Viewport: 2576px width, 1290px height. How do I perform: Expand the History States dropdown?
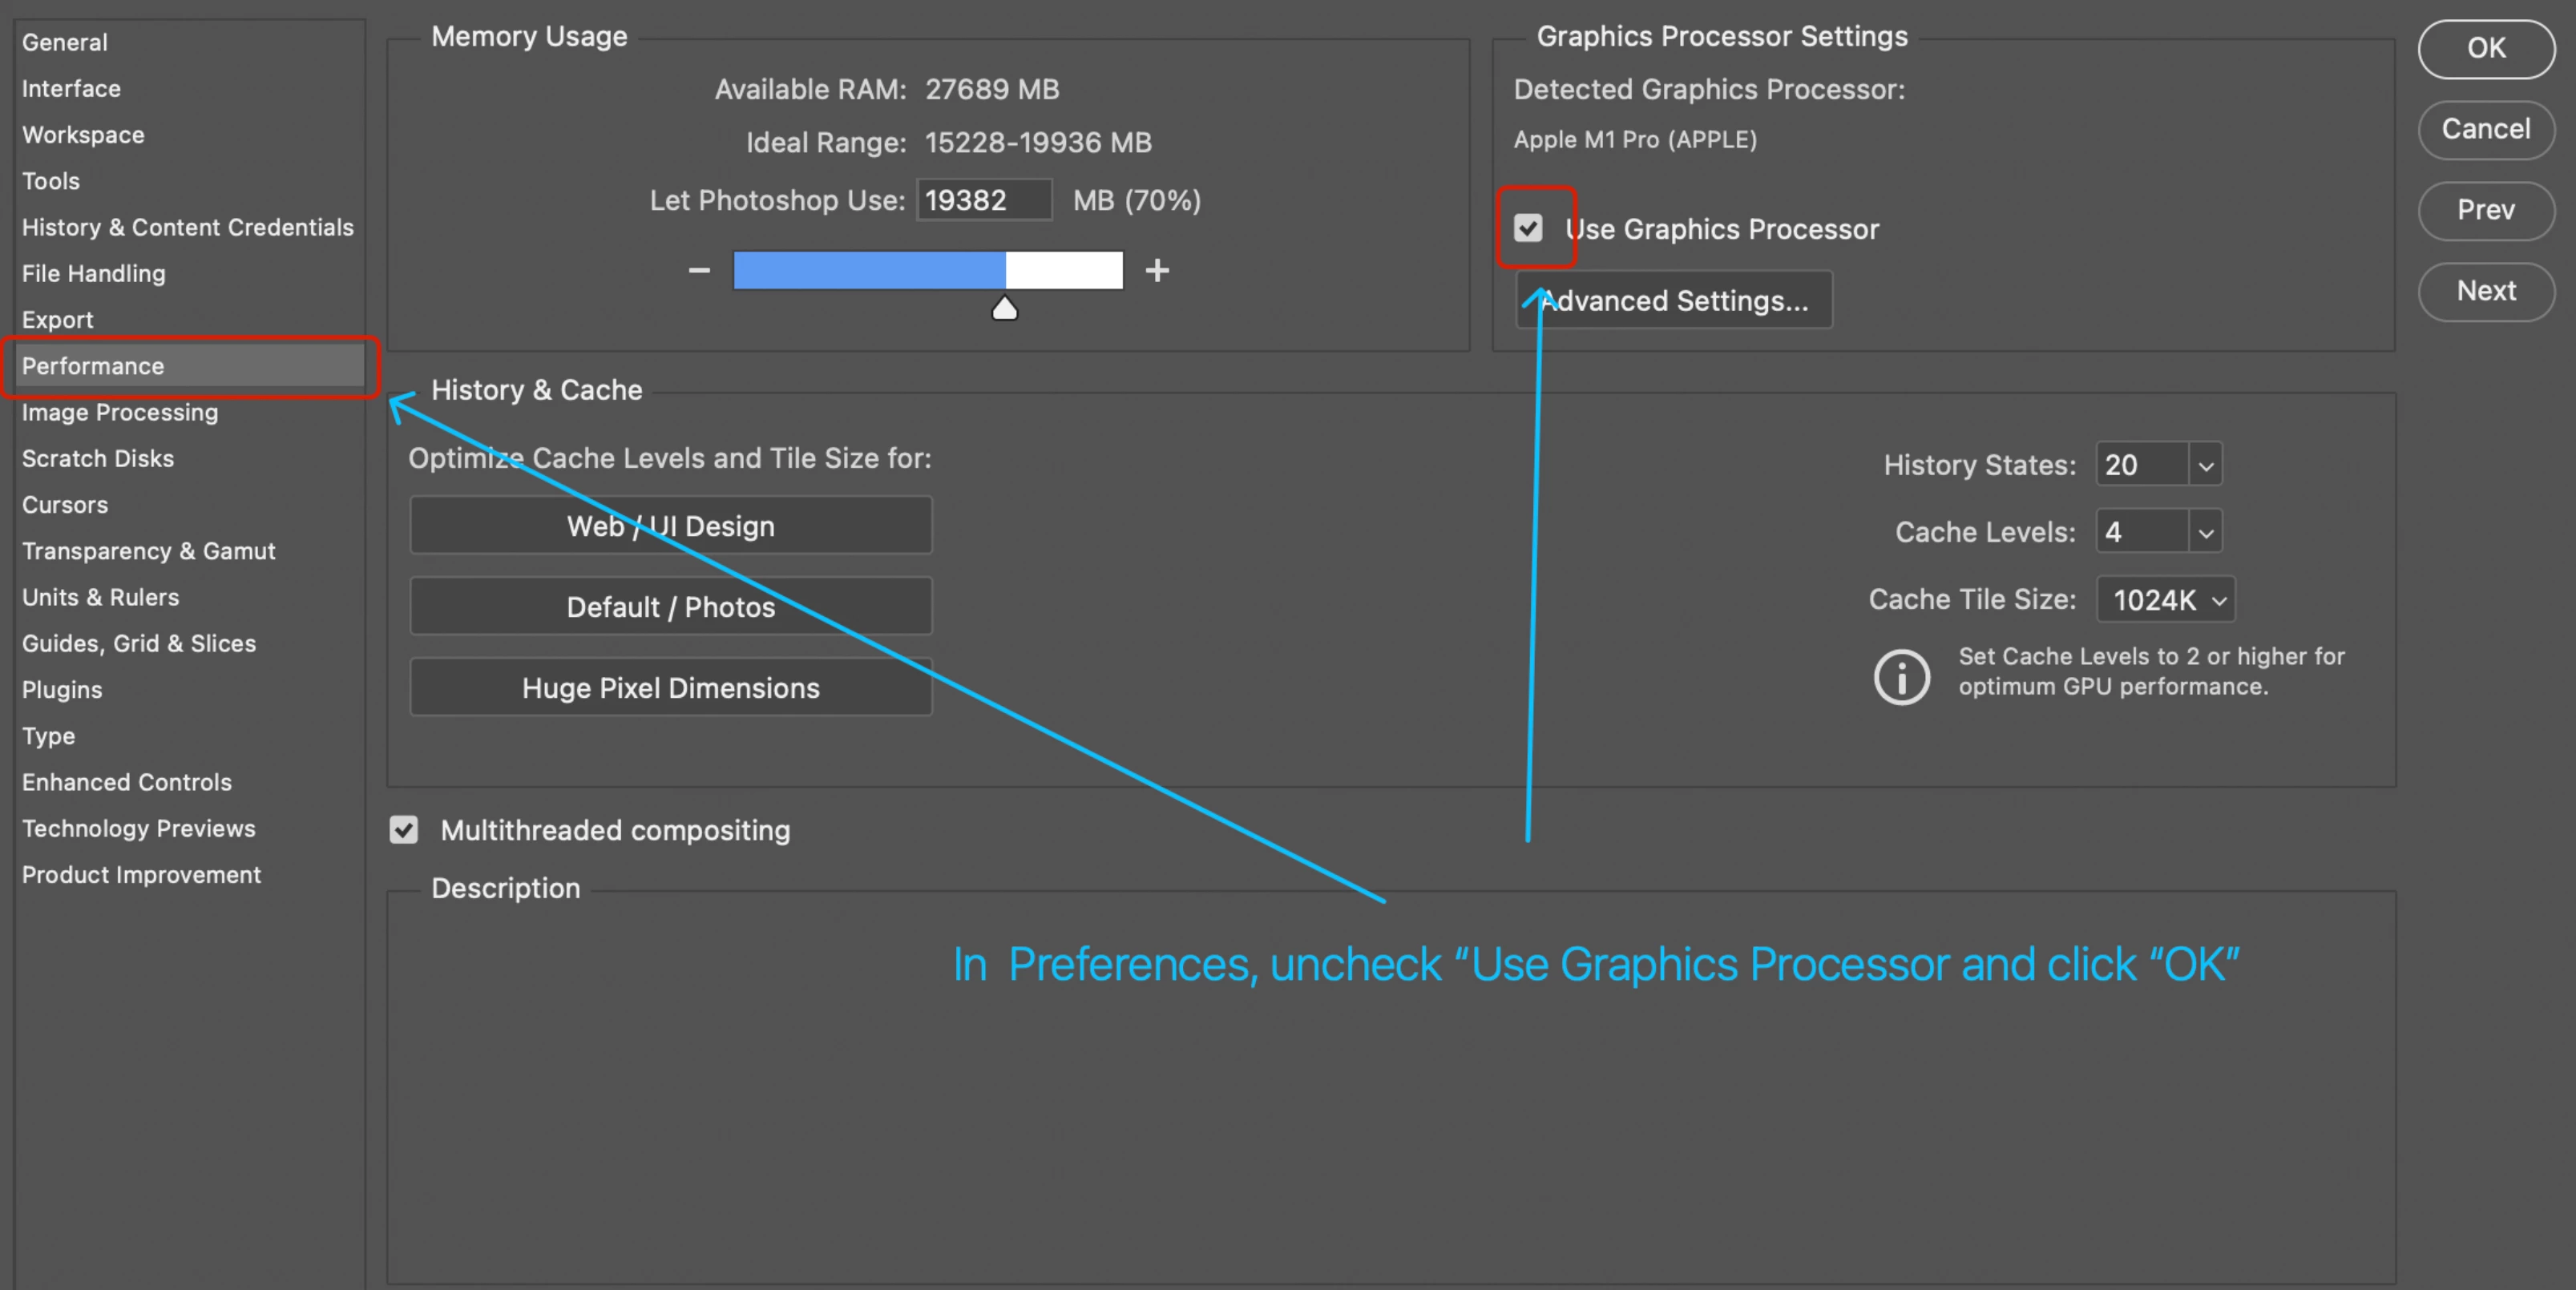(2205, 465)
